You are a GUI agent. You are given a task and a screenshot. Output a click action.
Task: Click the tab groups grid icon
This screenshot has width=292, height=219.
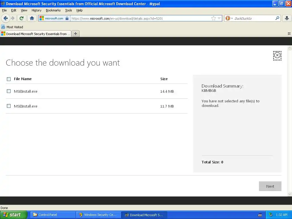click(289, 34)
